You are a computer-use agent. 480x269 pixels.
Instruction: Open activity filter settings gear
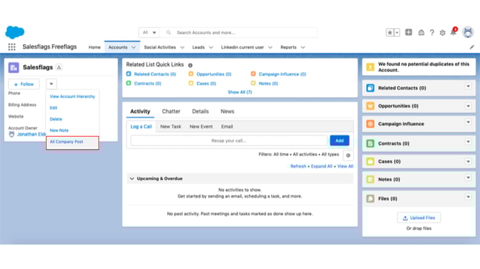coord(348,155)
